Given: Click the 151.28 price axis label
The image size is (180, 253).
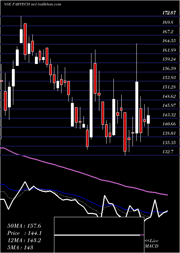Looking at the screenshot, I should (169, 87).
